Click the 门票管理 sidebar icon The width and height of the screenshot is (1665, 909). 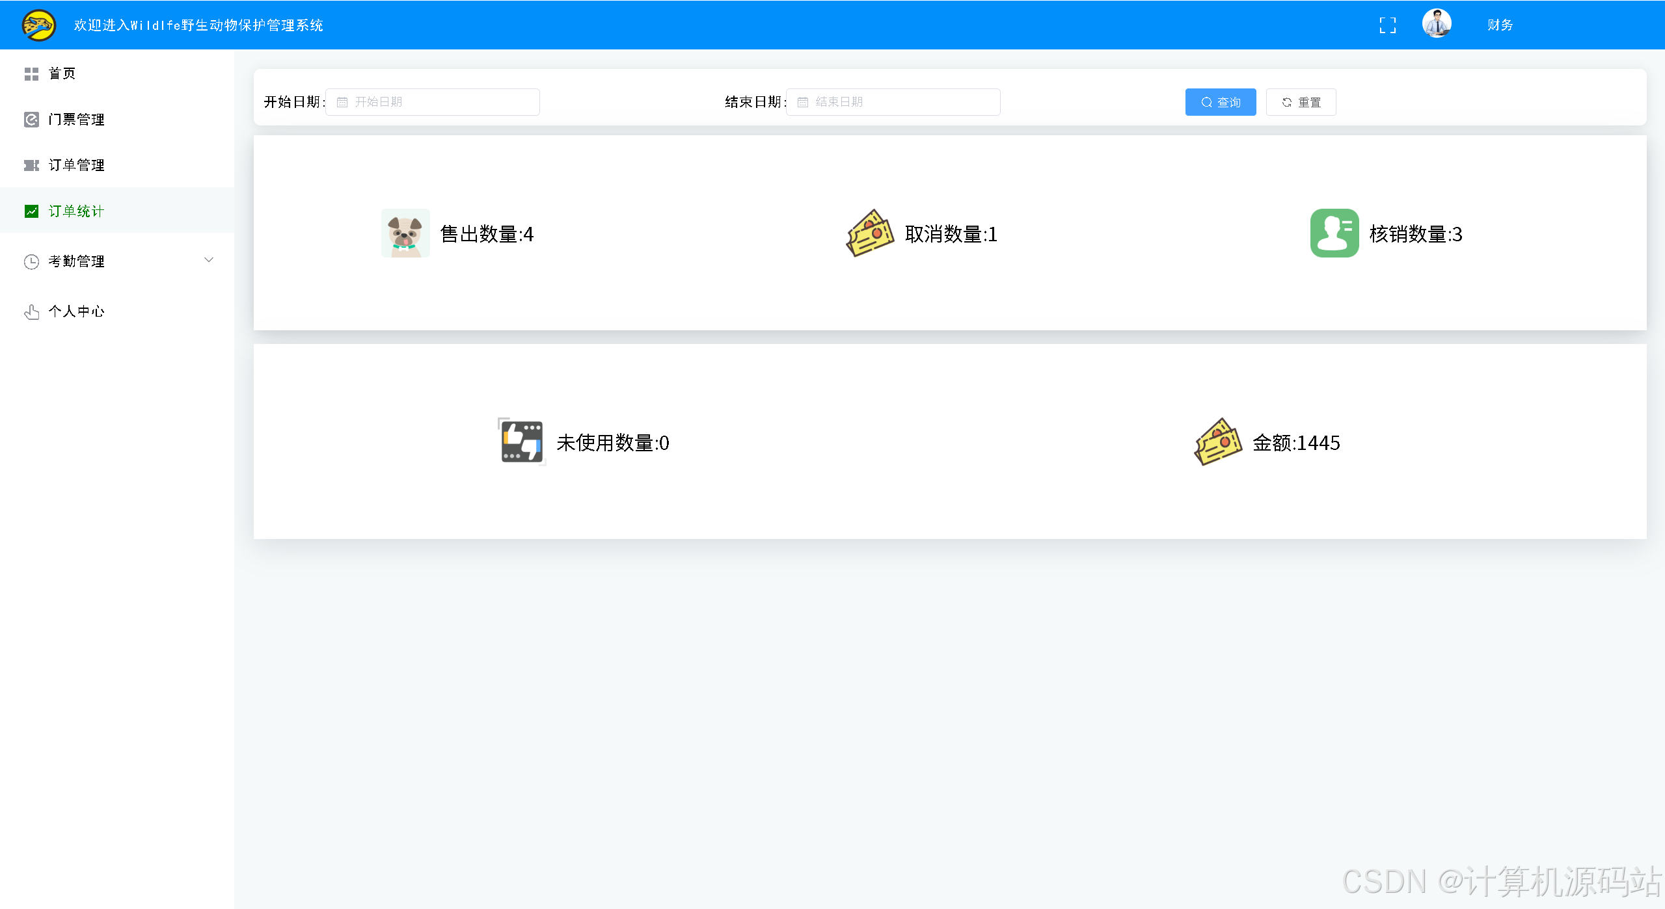[x=31, y=120]
